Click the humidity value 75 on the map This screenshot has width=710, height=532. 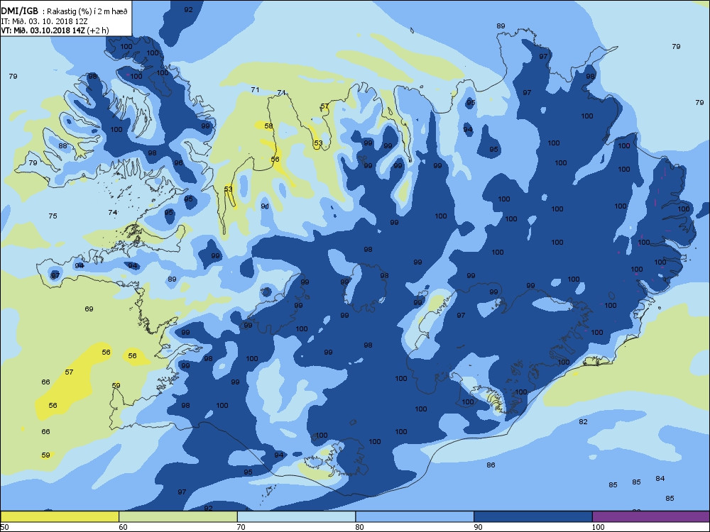tap(53, 216)
